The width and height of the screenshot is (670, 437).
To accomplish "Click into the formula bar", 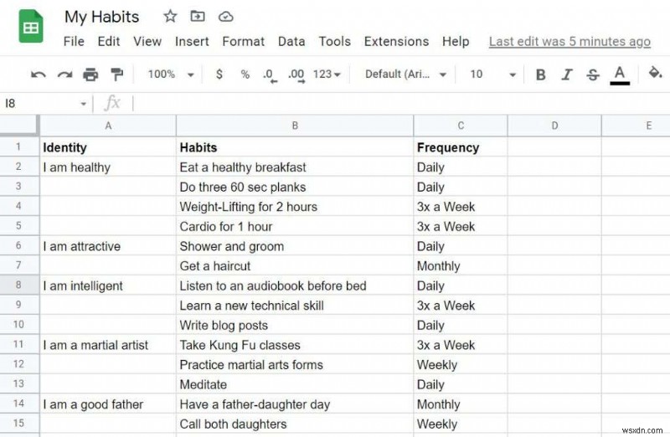I will pyautogui.click(x=402, y=103).
